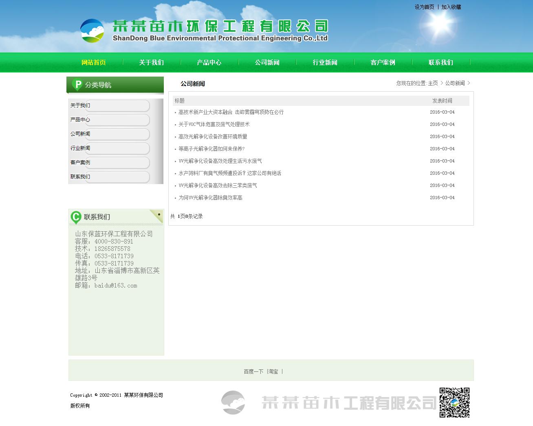533x426 pixels.
Task: Click the QR code in the footer
Action: click(x=454, y=402)
